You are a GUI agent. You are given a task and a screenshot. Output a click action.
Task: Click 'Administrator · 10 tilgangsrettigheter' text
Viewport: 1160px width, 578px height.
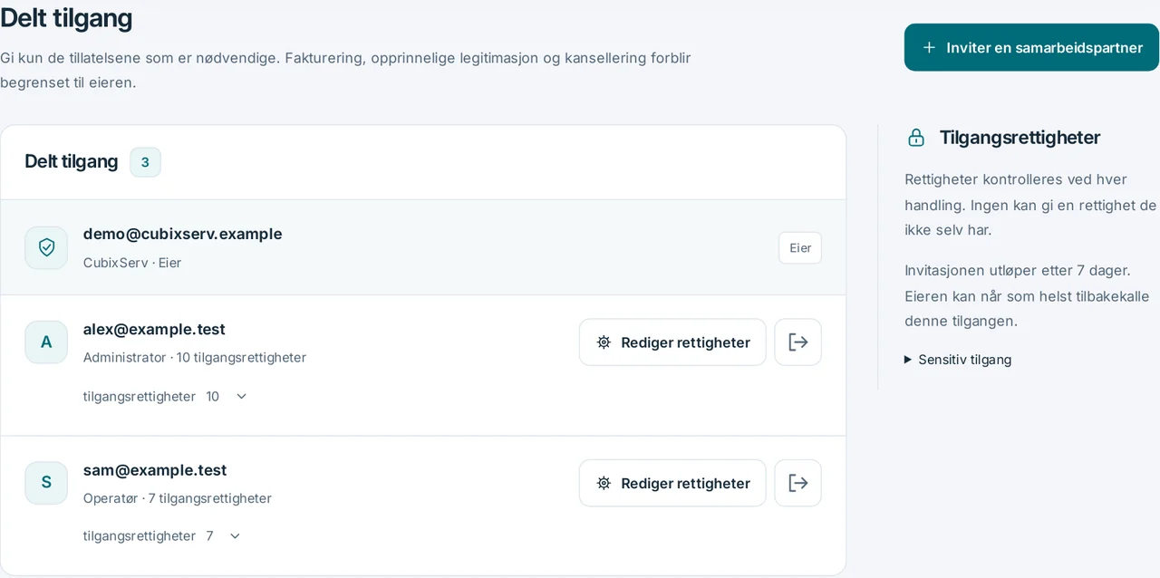[x=195, y=358]
